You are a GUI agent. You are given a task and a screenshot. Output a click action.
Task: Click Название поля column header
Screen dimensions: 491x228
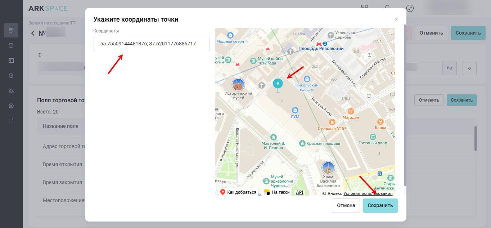(60, 126)
